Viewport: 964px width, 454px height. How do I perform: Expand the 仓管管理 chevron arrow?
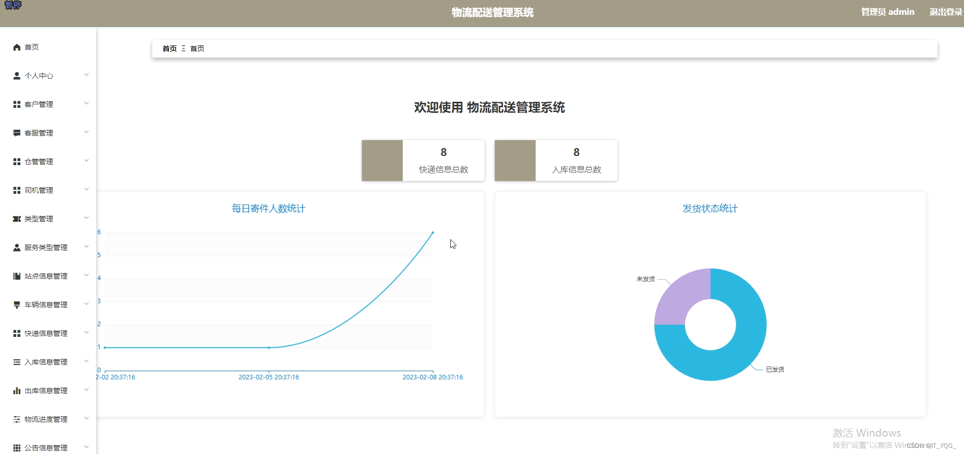pos(86,161)
